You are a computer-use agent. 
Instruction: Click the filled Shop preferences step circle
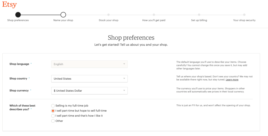click(18, 15)
